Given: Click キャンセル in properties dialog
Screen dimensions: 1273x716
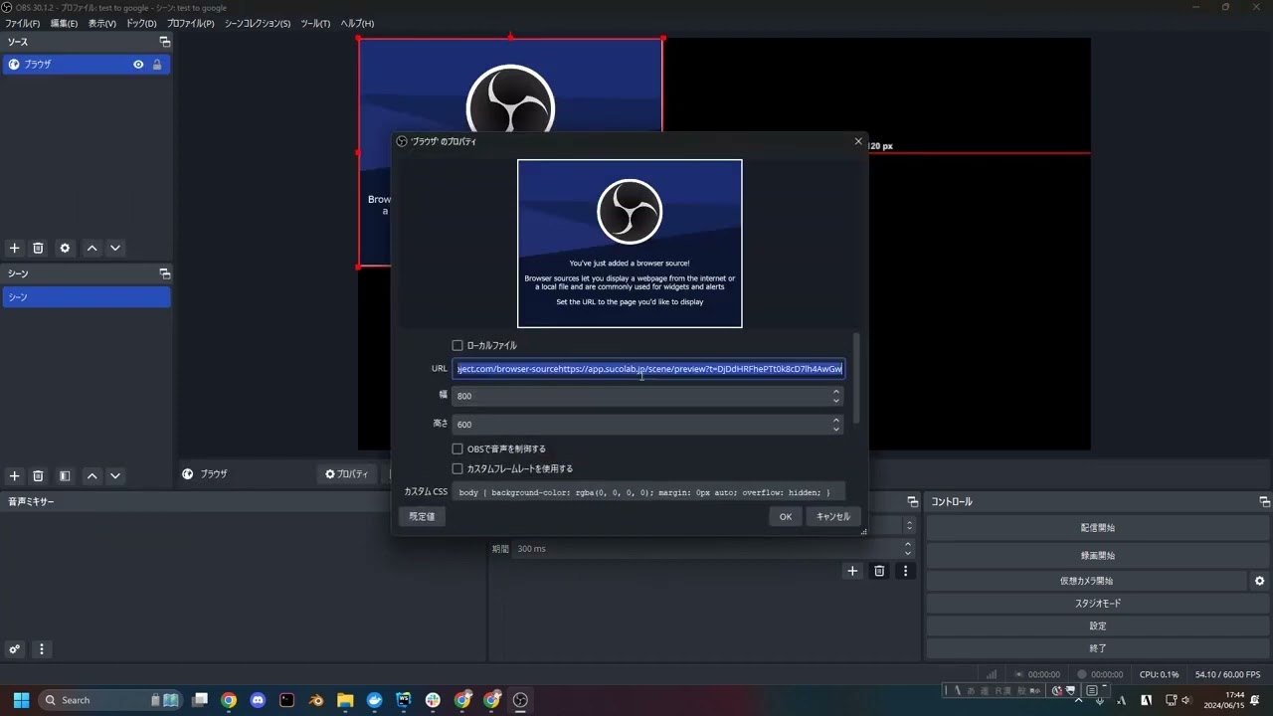Looking at the screenshot, I should pyautogui.click(x=833, y=516).
